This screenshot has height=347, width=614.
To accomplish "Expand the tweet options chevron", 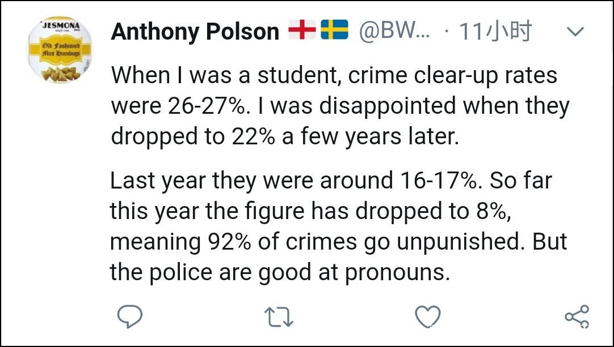I will point(575,32).
